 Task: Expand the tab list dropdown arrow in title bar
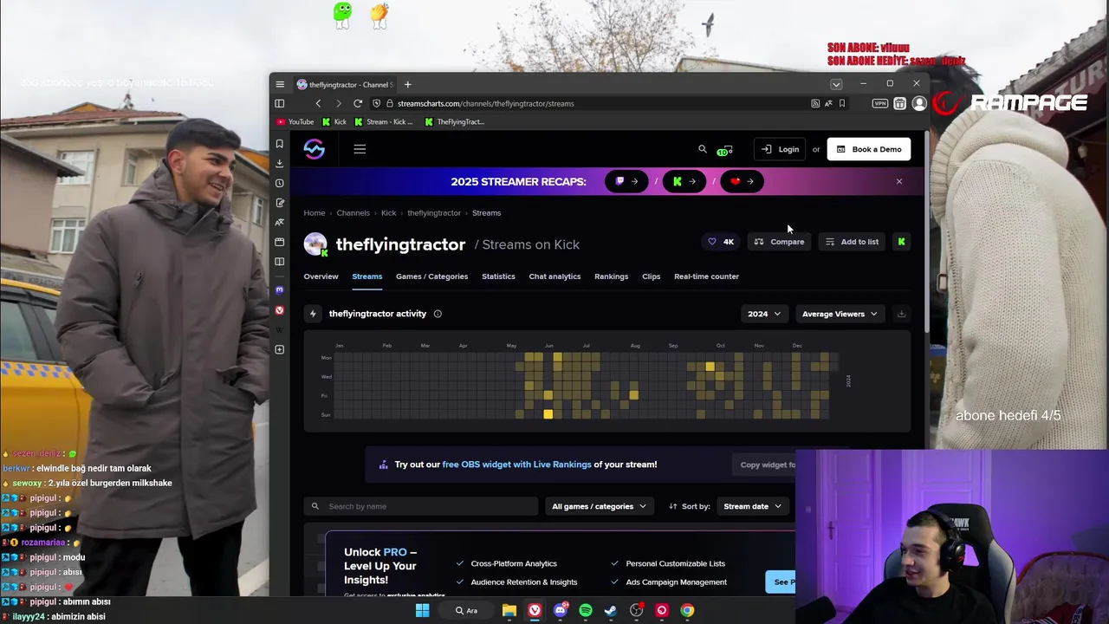[x=836, y=84]
